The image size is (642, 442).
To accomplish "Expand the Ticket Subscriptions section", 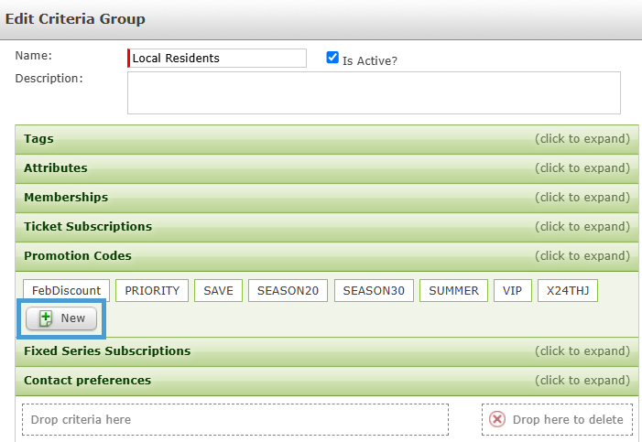I will tap(327, 227).
